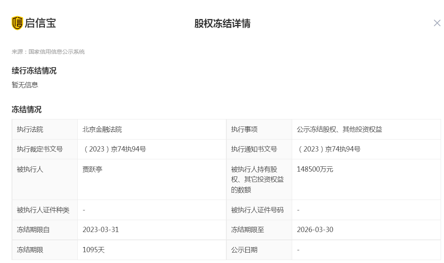Click the 冻结情况 section header
Viewport: 444px width, 263px height.
coord(26,110)
